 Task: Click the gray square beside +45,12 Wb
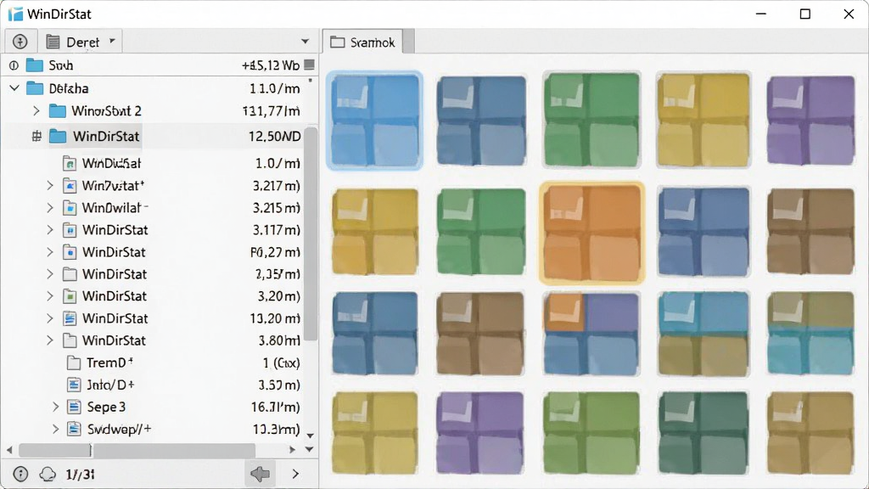pyautogui.click(x=309, y=65)
